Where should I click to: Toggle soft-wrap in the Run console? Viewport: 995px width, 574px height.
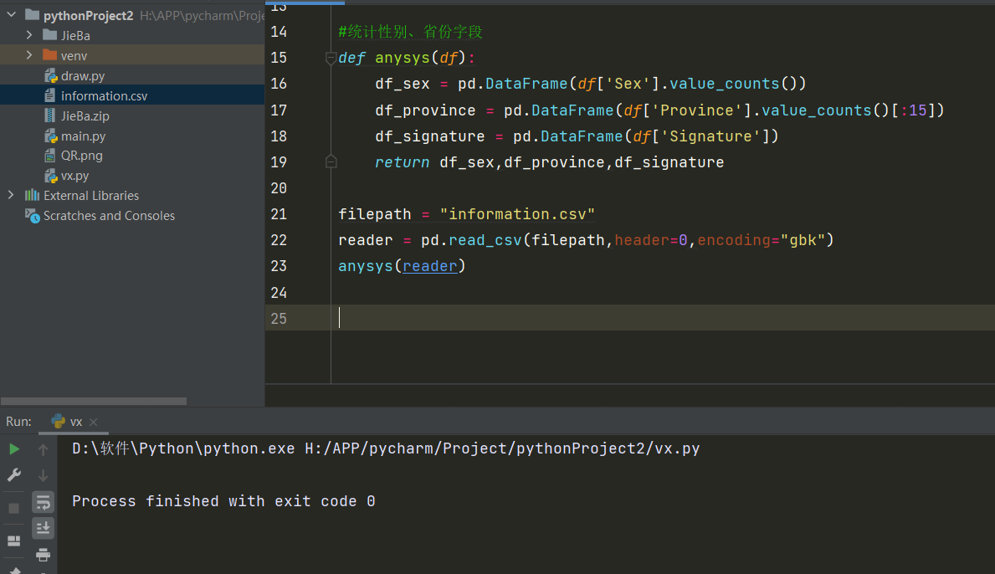pos(43,502)
